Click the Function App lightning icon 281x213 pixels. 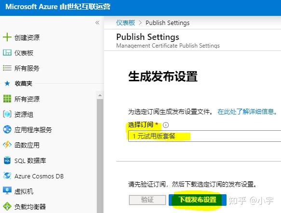[7, 145]
